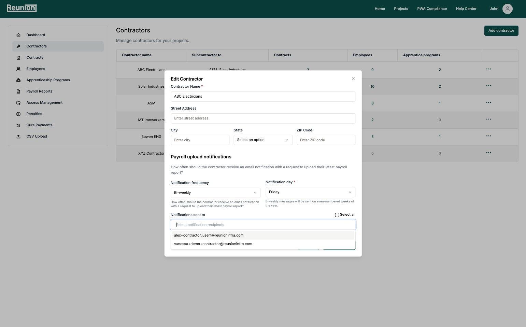The height and width of the screenshot is (327, 526).
Task: Click the Penalties circle-x icon
Action: point(18,114)
